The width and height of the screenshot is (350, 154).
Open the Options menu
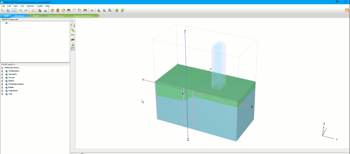30,6
